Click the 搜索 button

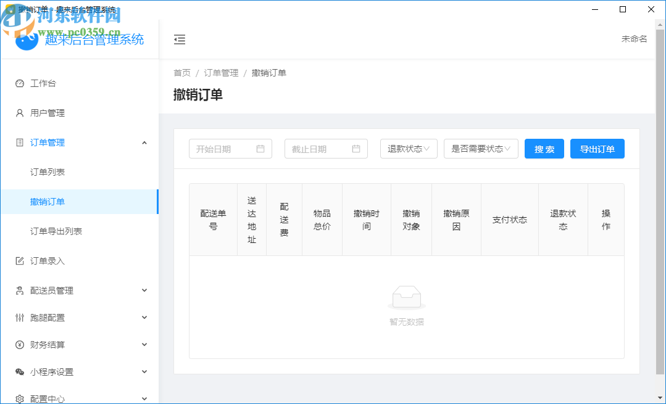pyautogui.click(x=544, y=149)
